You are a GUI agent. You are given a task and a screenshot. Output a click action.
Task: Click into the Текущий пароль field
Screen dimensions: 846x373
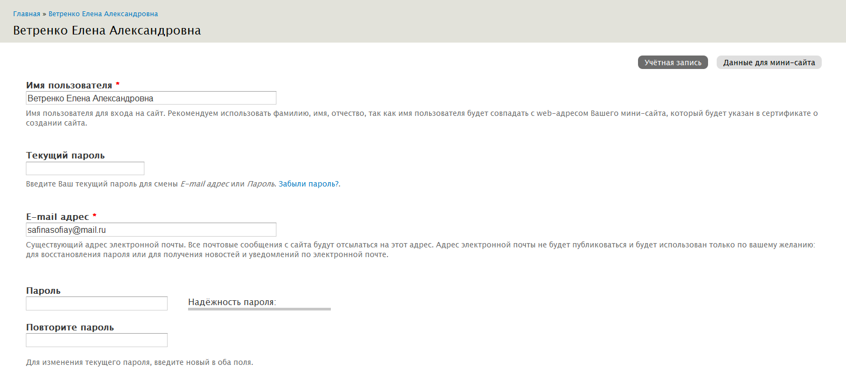pyautogui.click(x=85, y=169)
